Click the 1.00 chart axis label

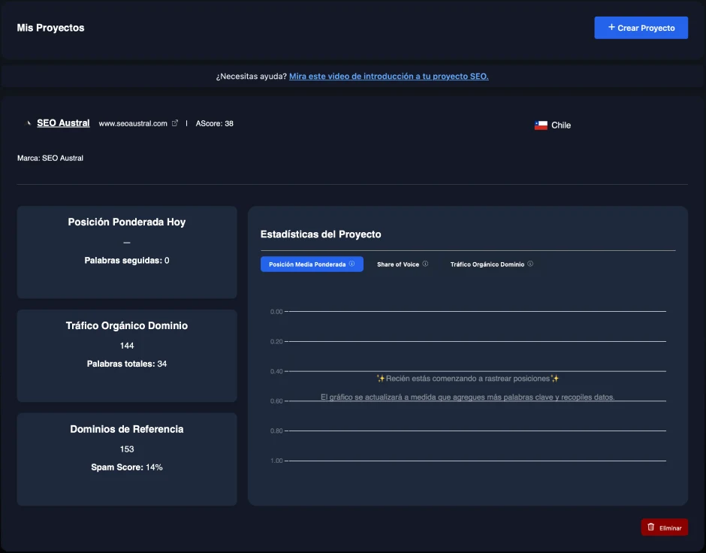pos(276,461)
